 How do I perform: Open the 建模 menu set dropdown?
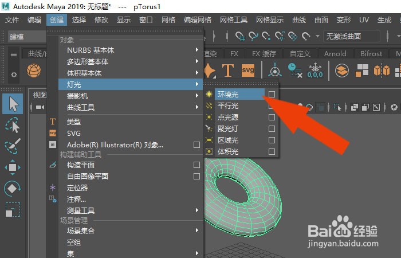[27, 37]
